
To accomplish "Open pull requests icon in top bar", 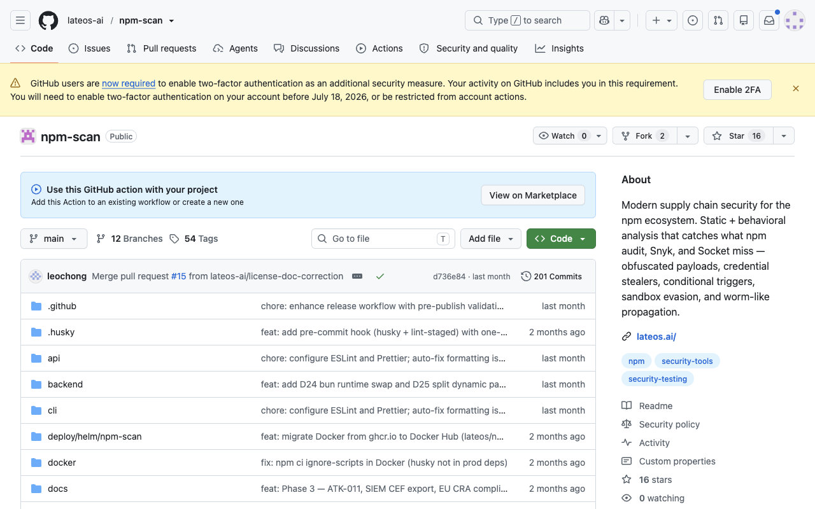I will 718,20.
